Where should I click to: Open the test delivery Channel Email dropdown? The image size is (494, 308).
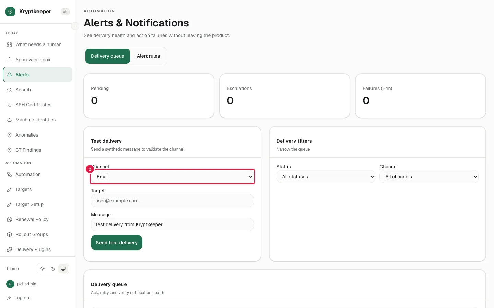(x=172, y=177)
